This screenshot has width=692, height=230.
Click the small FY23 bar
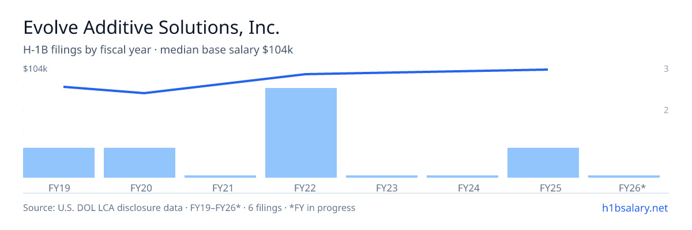382,177
